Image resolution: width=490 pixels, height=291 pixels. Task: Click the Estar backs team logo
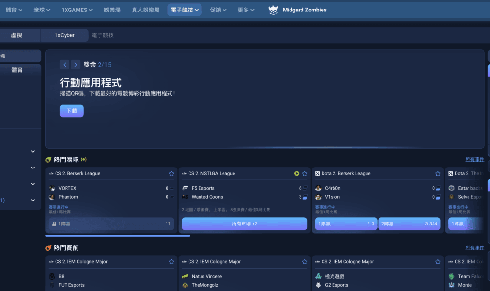452,188
